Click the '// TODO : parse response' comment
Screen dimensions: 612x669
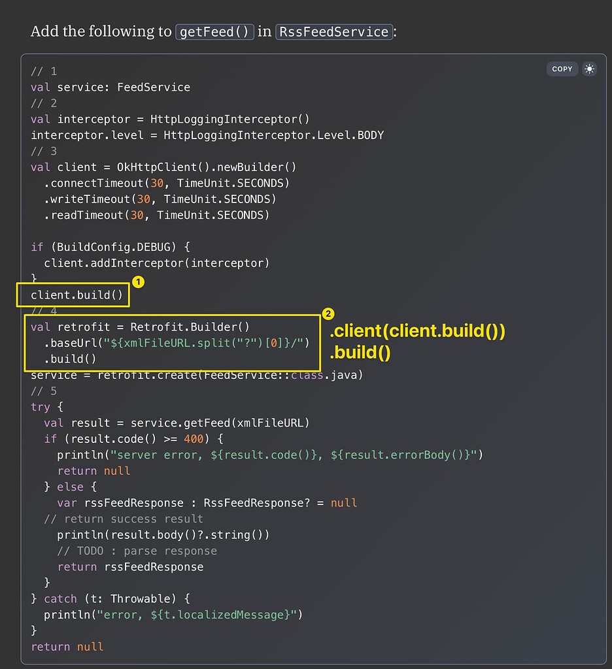tap(137, 551)
